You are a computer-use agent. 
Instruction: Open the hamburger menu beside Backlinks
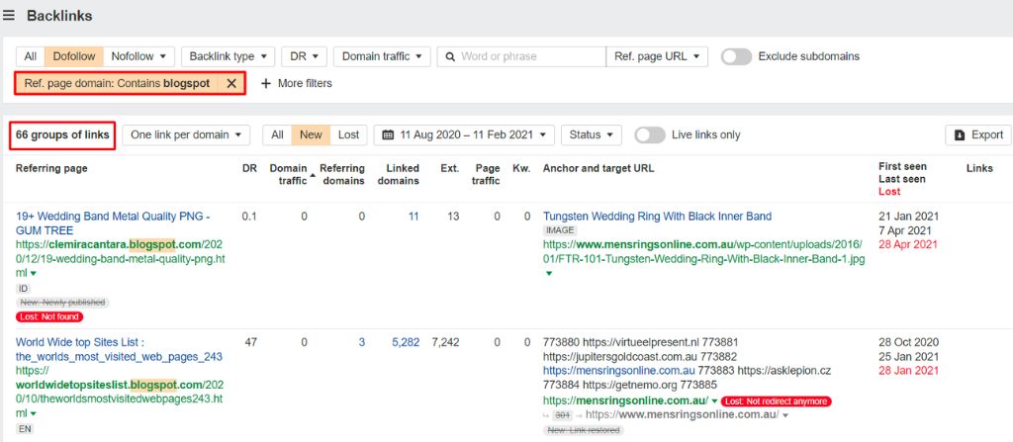click(x=9, y=16)
